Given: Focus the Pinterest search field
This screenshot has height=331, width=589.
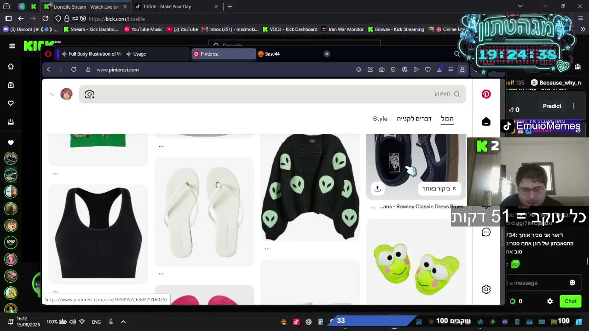Looking at the screenshot, I should coord(272,94).
